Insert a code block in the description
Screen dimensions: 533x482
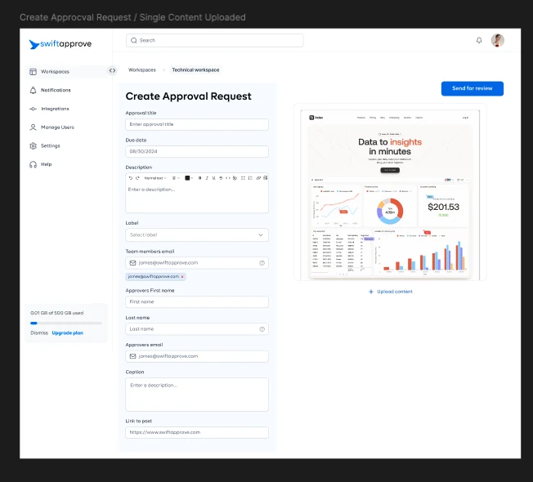pyautogui.click(x=228, y=178)
